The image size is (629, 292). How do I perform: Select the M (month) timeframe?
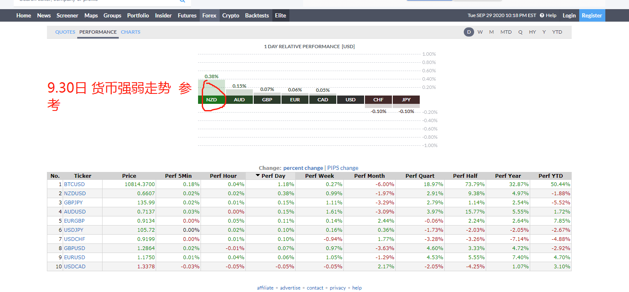point(492,32)
